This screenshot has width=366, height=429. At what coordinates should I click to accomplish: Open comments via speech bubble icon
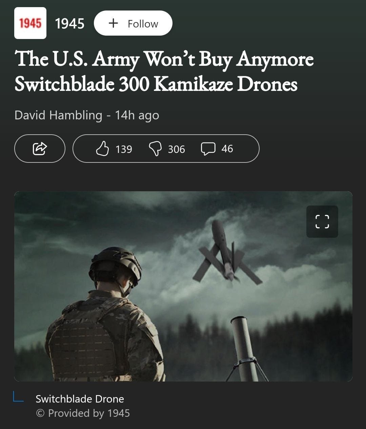(208, 149)
